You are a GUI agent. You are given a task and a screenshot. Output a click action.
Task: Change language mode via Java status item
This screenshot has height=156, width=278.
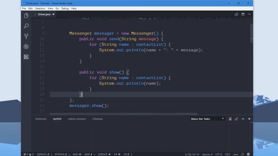(x=235, y=154)
